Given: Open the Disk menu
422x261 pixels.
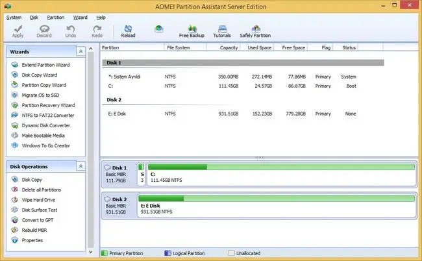Looking at the screenshot, I should 34,18.
